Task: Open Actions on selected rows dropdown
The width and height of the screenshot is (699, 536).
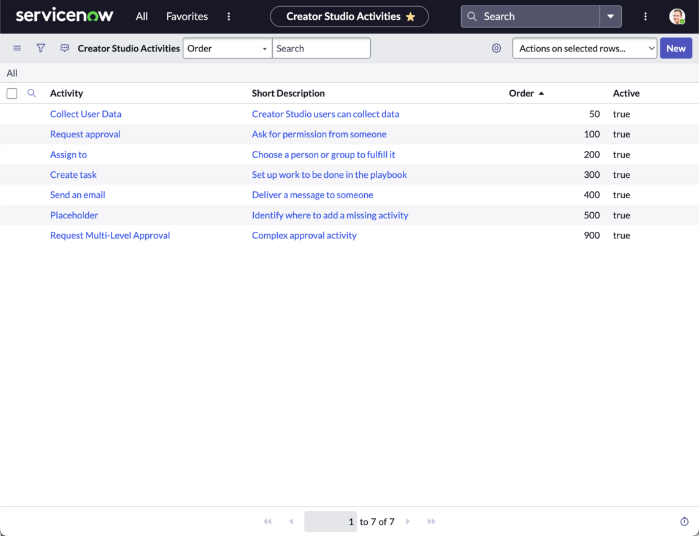Action: click(584, 48)
